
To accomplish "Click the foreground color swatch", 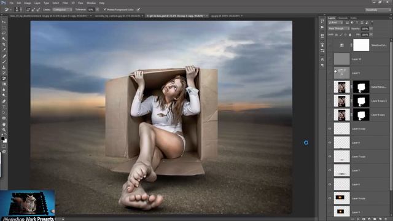I will (x=2, y=139).
